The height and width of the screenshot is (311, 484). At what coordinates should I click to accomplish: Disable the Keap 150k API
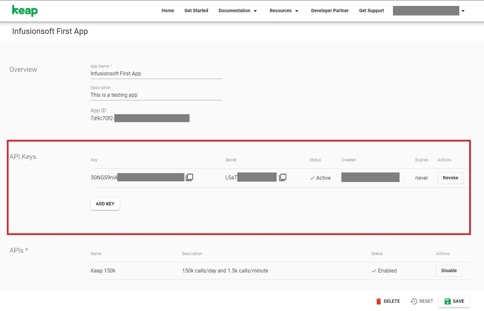point(449,271)
